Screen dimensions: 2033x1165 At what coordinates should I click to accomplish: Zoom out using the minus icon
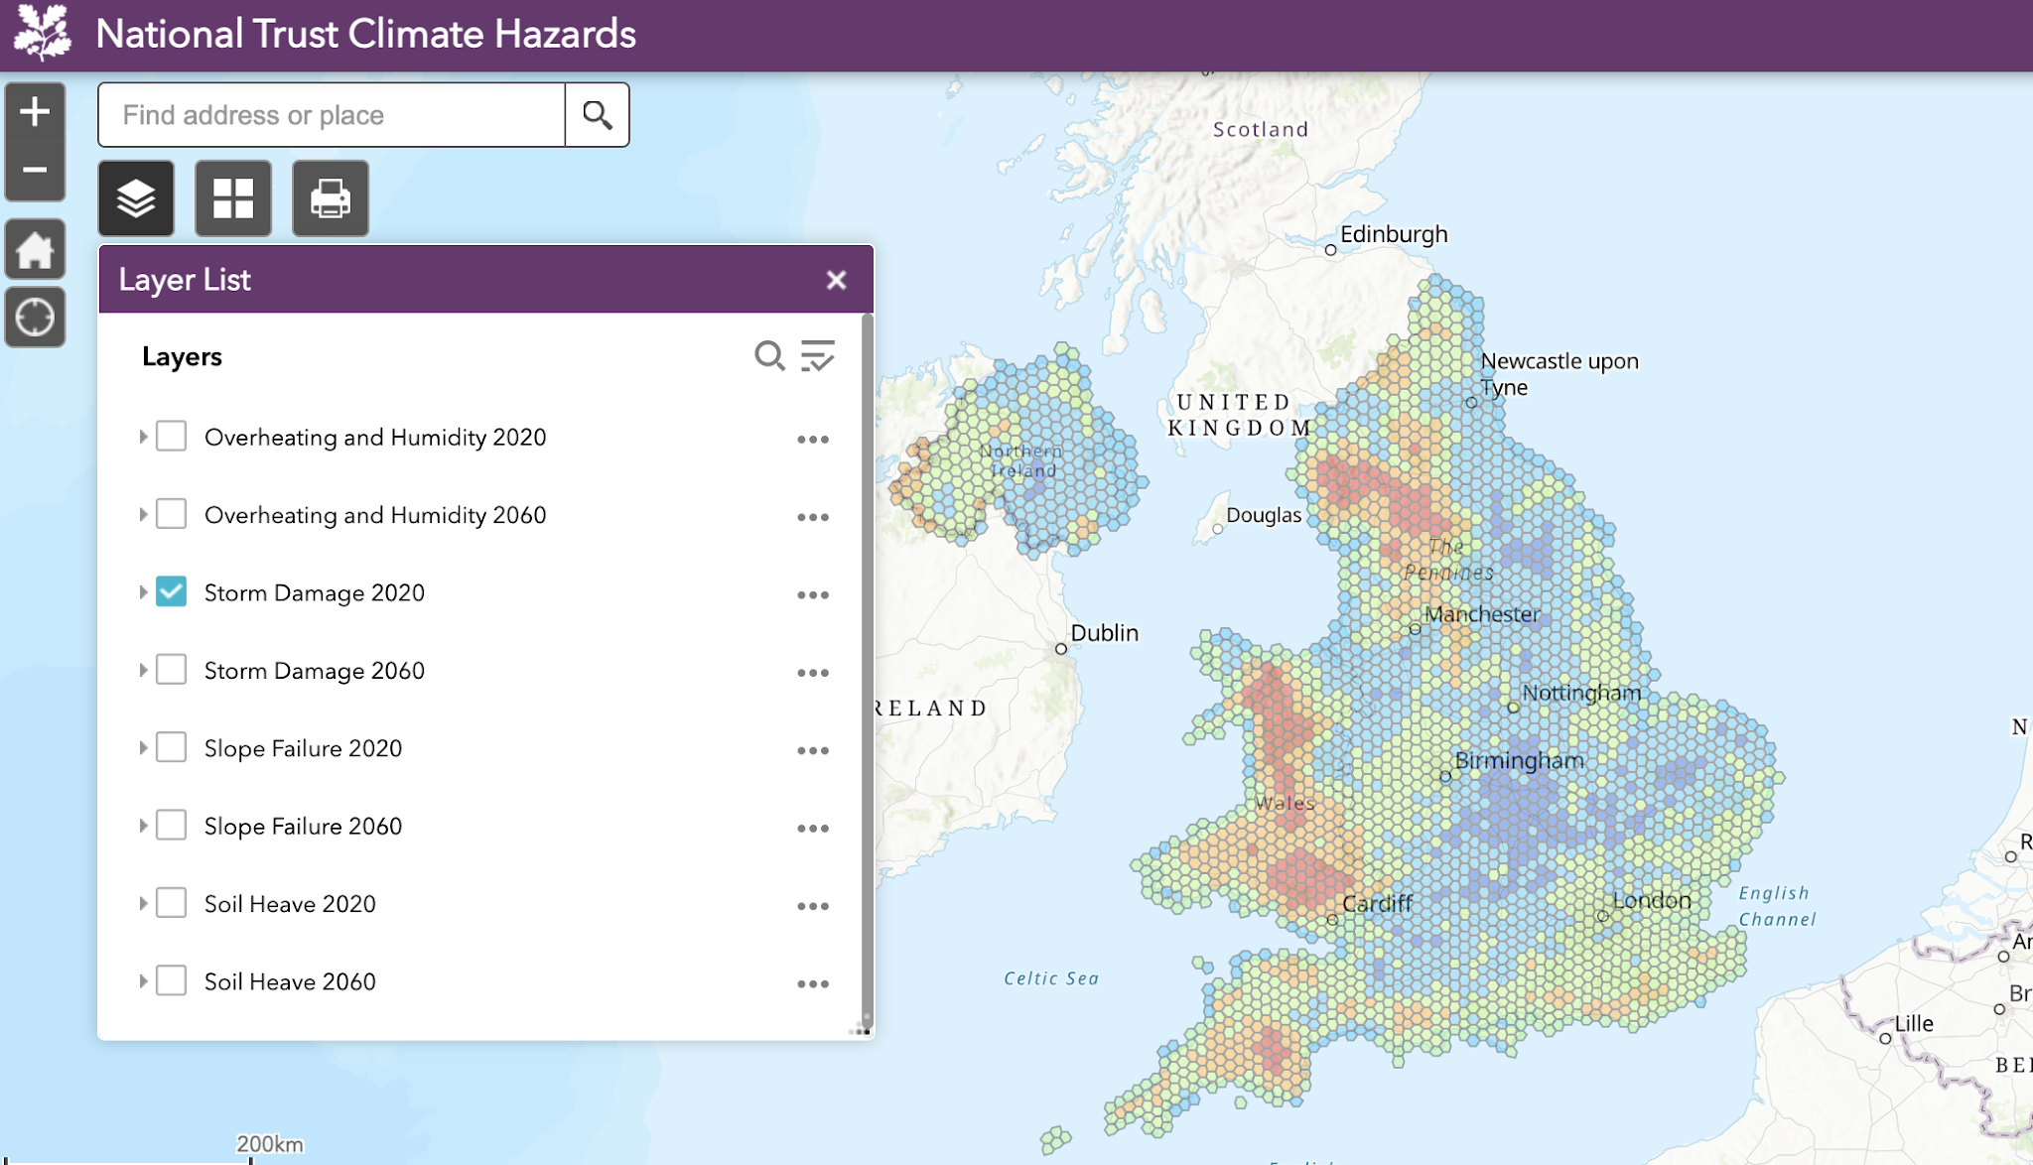click(35, 172)
